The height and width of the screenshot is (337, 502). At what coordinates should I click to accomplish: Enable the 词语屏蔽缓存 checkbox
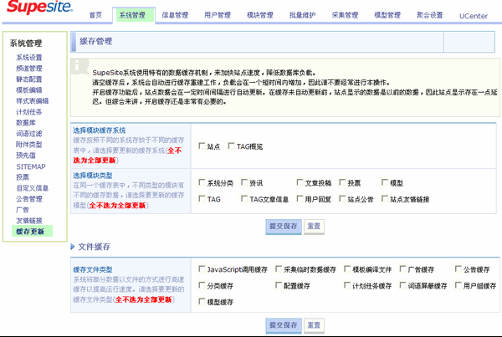coord(401,285)
